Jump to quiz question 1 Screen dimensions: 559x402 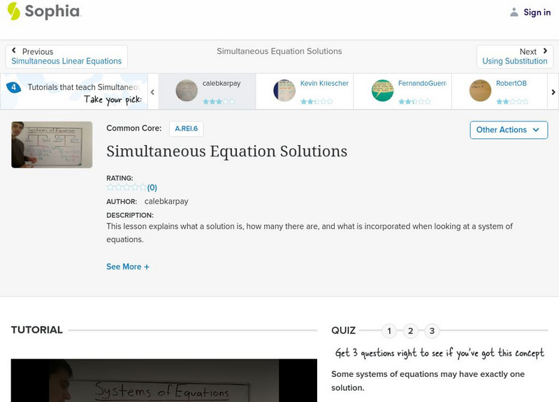click(389, 331)
